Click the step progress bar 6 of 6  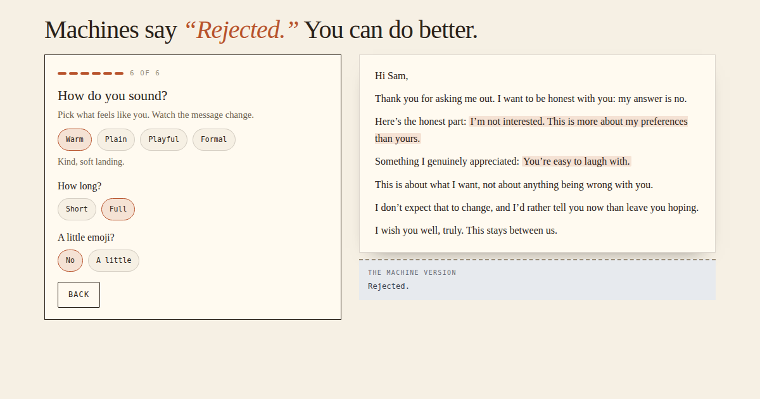coord(91,73)
